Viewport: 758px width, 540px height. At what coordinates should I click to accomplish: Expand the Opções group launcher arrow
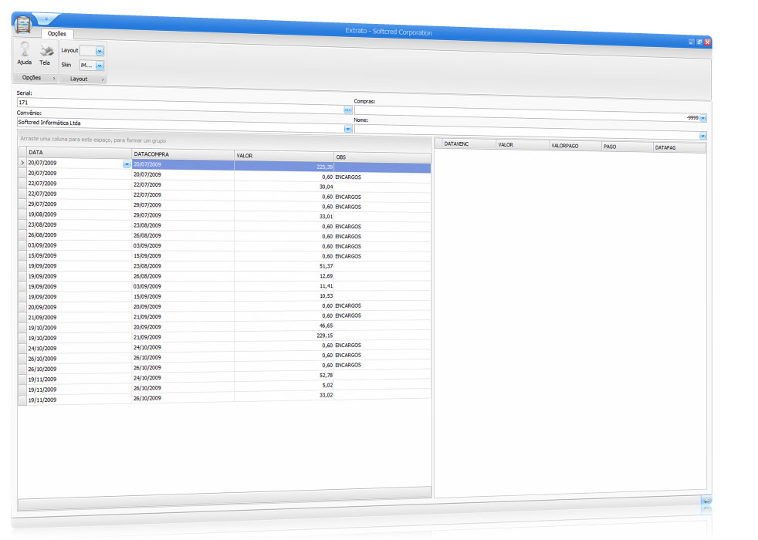tap(53, 78)
